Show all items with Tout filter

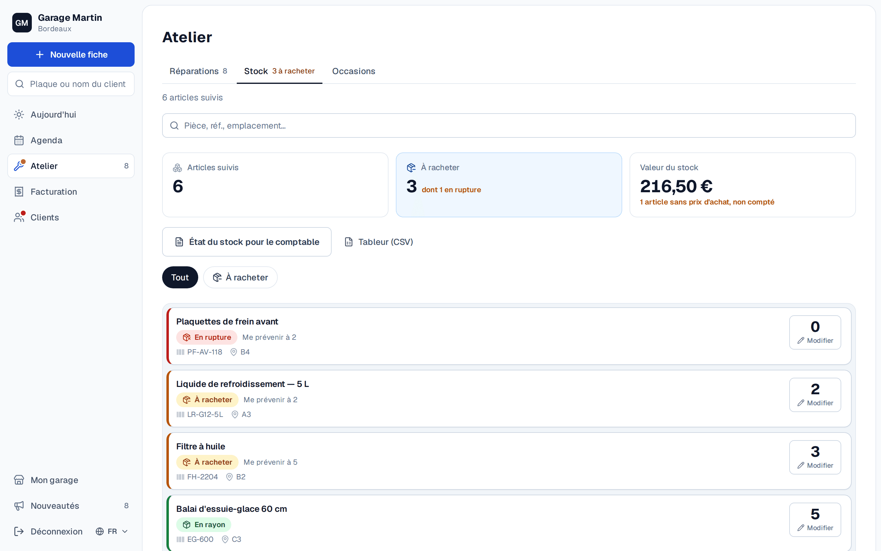coord(180,277)
